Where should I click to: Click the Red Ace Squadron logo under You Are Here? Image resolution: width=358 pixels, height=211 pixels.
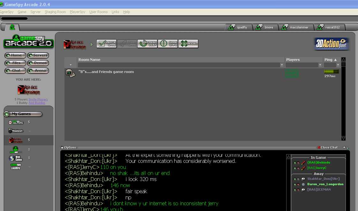pyautogui.click(x=29, y=90)
